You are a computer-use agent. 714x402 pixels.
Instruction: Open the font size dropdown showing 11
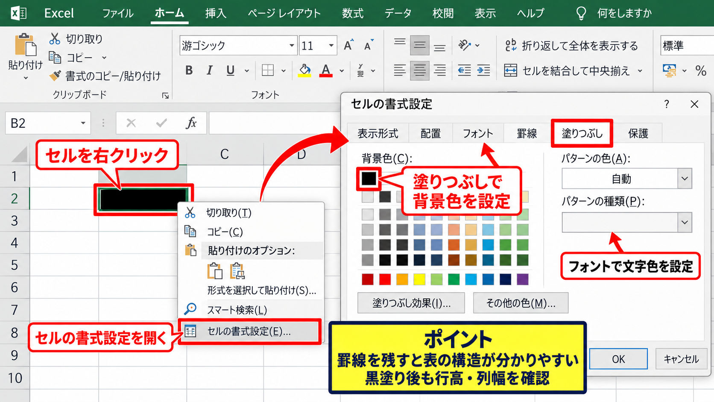(x=331, y=45)
